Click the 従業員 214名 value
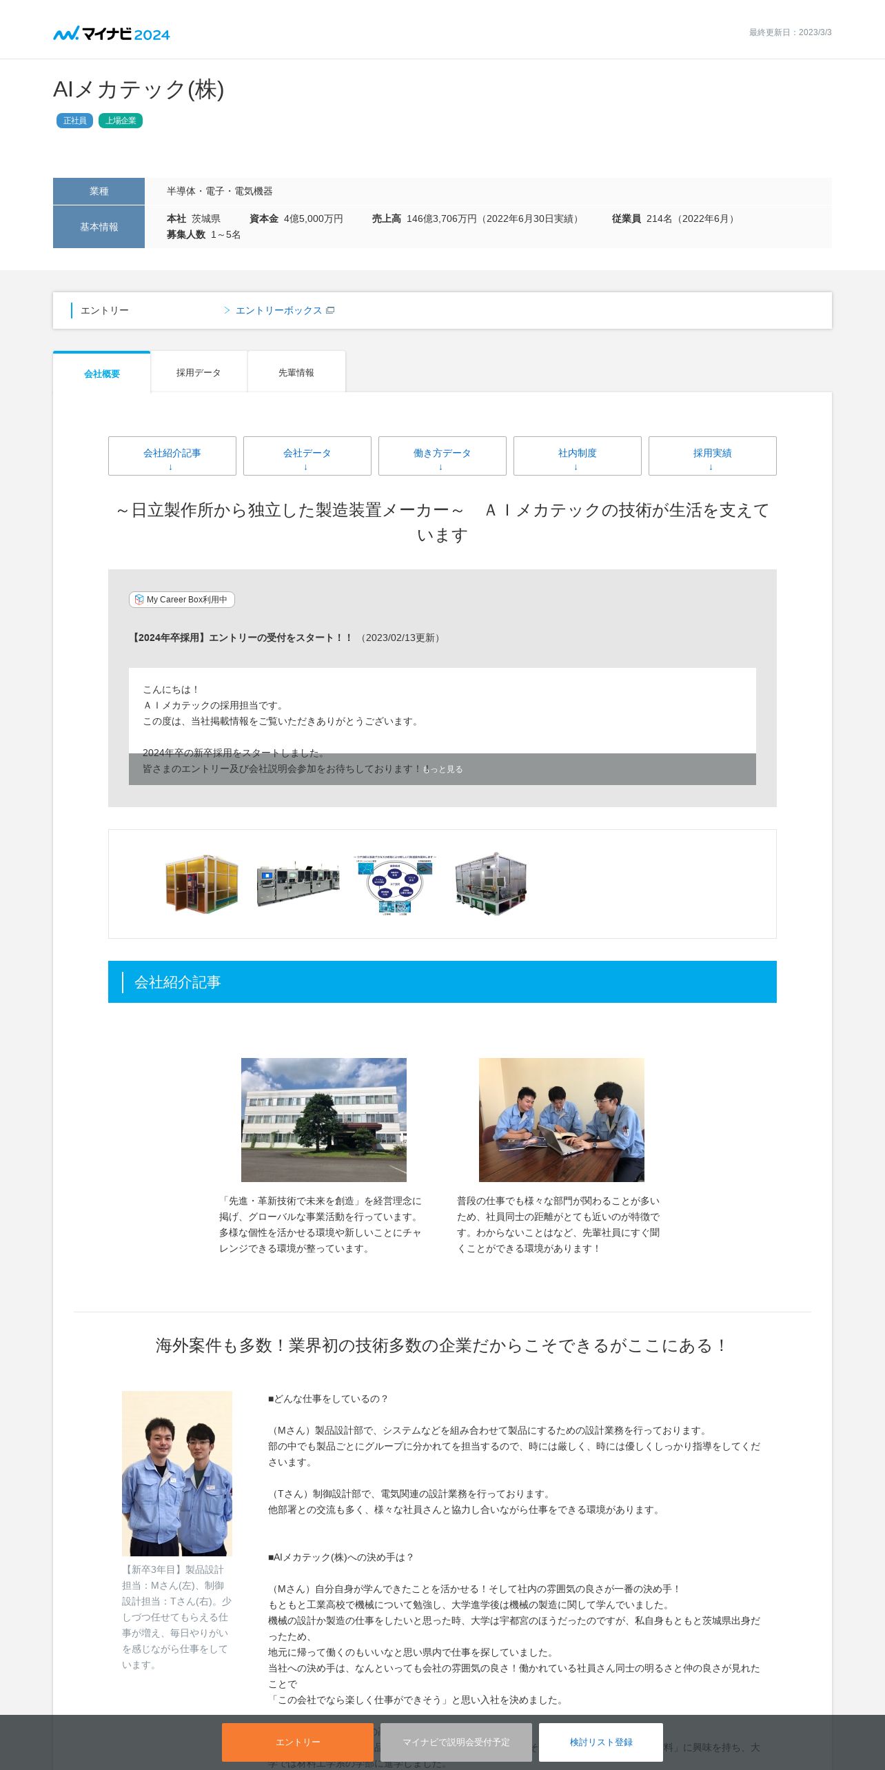 [675, 218]
